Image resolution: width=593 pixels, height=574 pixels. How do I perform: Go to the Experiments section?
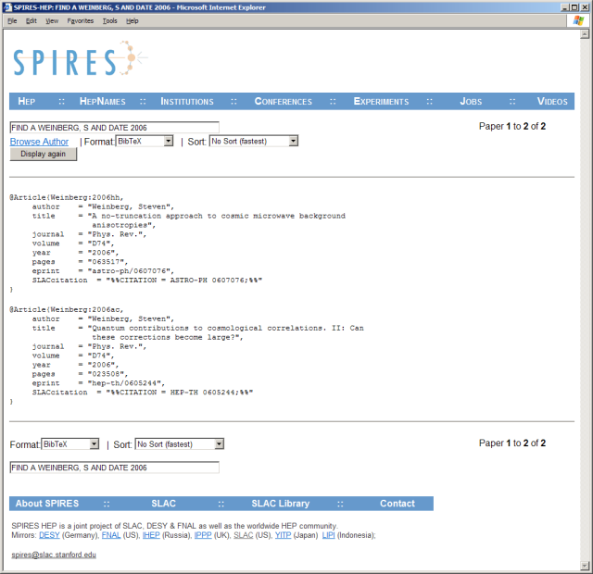381,101
